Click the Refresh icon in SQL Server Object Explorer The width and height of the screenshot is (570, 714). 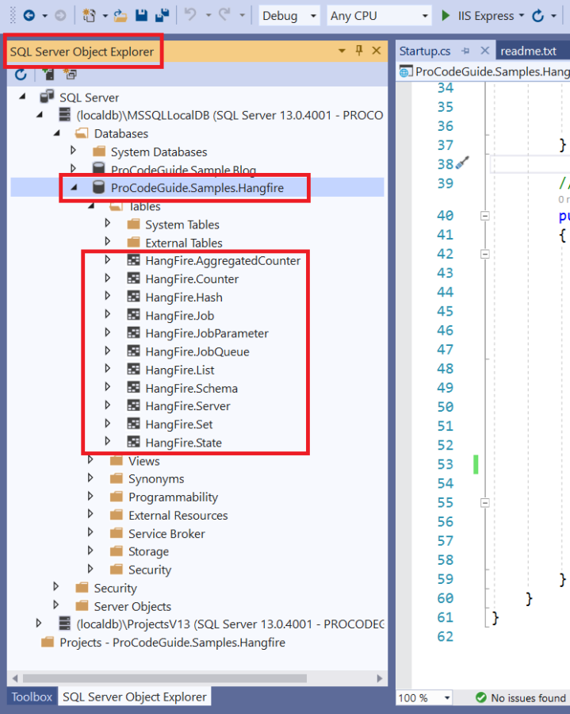tap(21, 75)
